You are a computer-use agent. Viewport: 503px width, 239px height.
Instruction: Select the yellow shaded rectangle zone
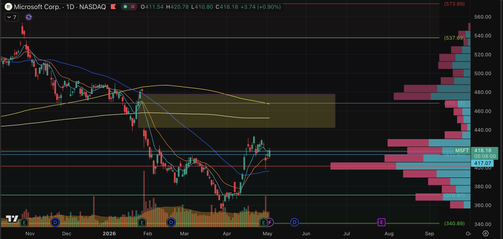coord(236,111)
